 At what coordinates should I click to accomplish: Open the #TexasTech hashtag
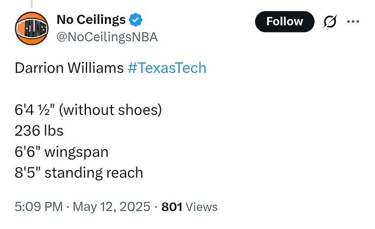point(166,68)
